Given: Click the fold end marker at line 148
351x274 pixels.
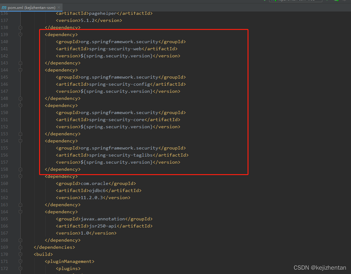Looking at the screenshot, I should [x=20, y=98].
